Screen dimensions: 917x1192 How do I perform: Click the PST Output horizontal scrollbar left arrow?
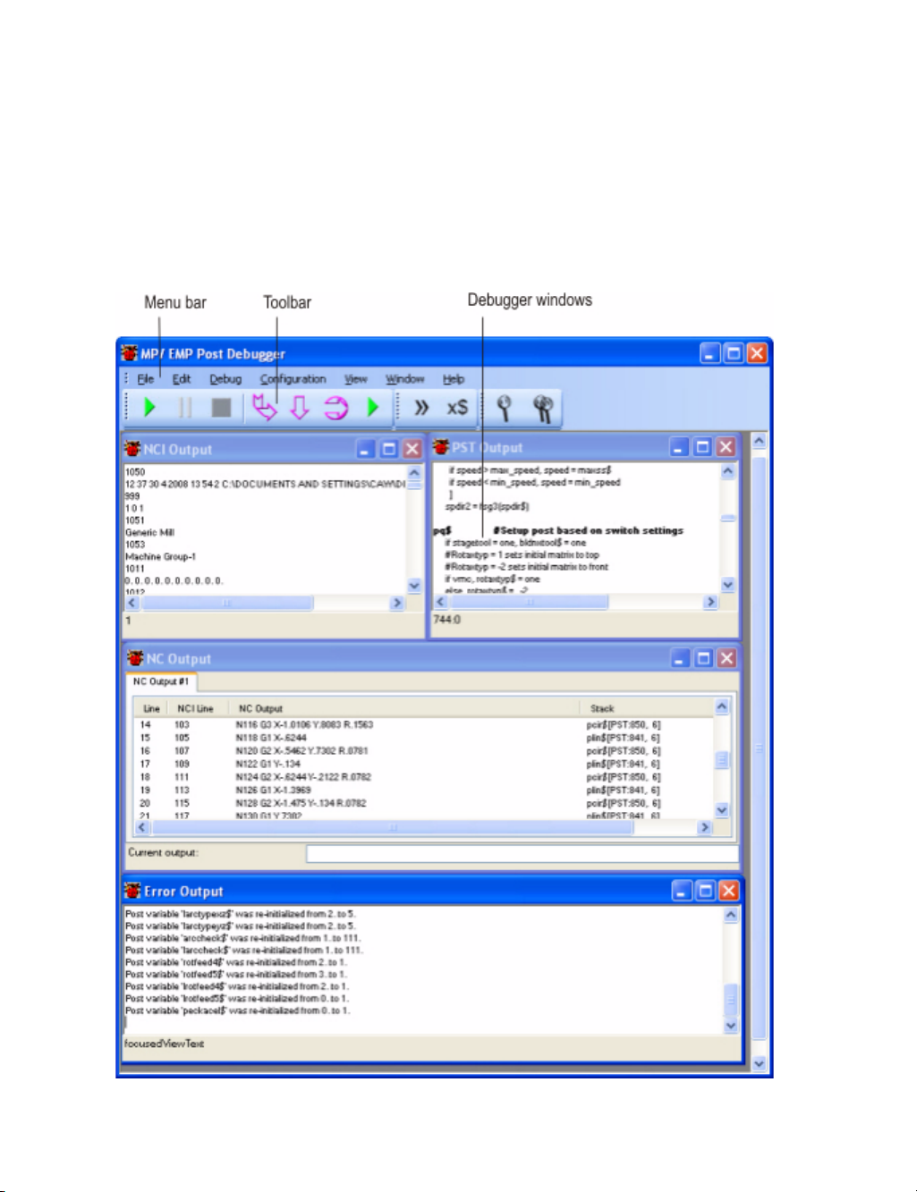pyautogui.click(x=440, y=603)
